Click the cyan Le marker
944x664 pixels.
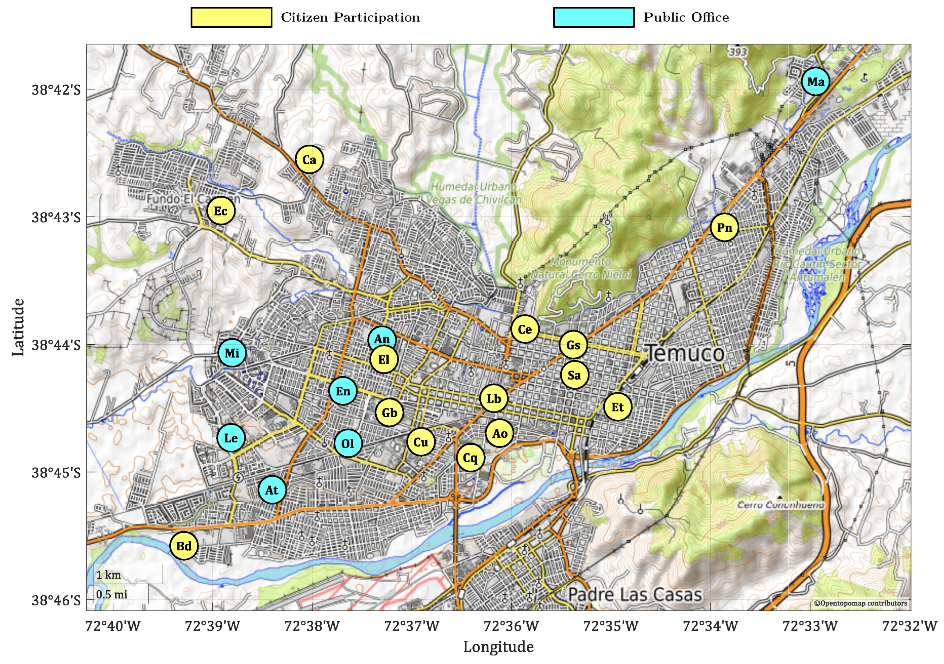[231, 438]
